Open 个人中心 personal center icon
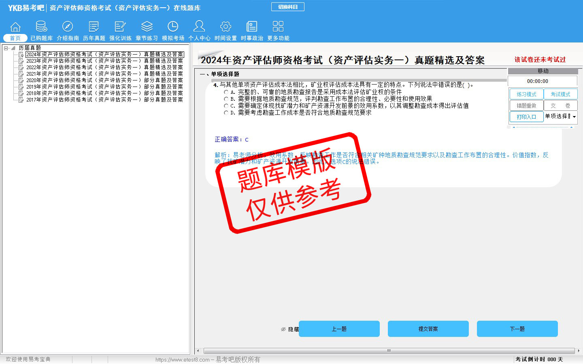Image resolution: width=583 pixels, height=364 pixels. pos(199,27)
